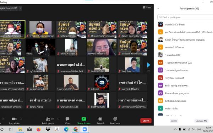This screenshot has height=133, width=213.
Task: Go to the next page of video tiles
Action: (x=148, y=65)
